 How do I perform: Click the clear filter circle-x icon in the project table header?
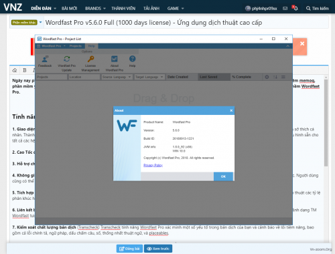267,77
